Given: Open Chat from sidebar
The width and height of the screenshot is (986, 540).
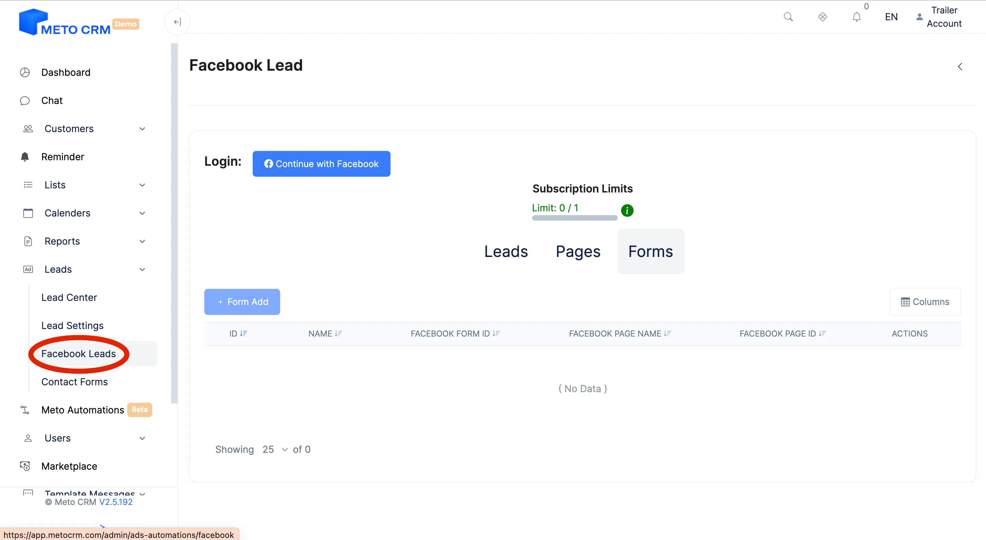Looking at the screenshot, I should pos(52,100).
